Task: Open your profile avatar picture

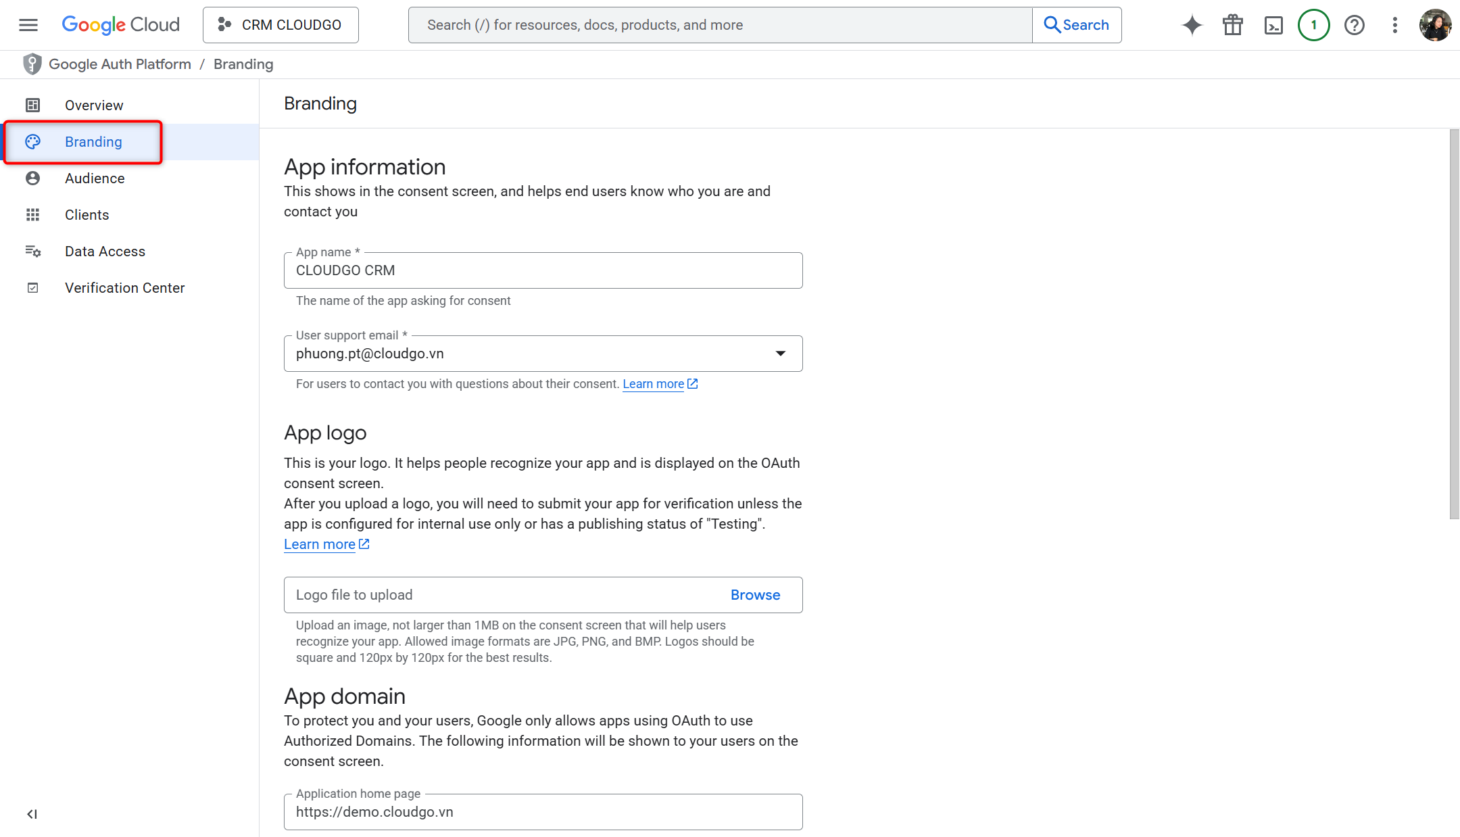Action: [x=1435, y=24]
